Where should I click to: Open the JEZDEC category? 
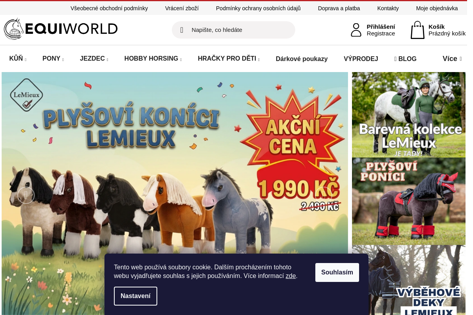click(92, 59)
